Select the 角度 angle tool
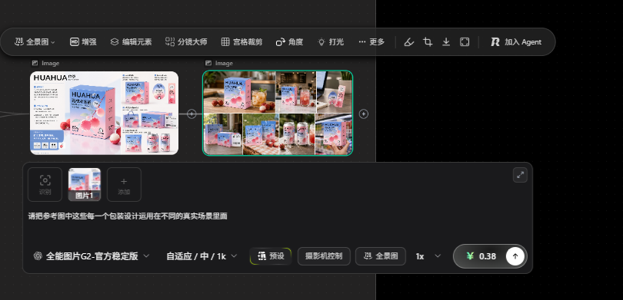This screenshot has width=623, height=300. tap(290, 42)
